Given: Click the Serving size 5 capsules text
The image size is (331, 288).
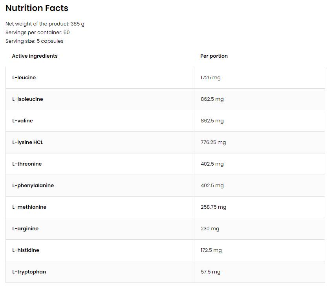Looking at the screenshot, I should [34, 41].
